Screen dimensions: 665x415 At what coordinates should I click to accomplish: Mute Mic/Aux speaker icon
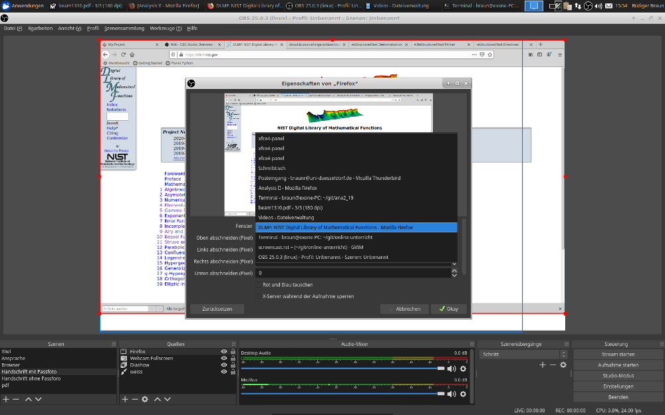(x=452, y=394)
